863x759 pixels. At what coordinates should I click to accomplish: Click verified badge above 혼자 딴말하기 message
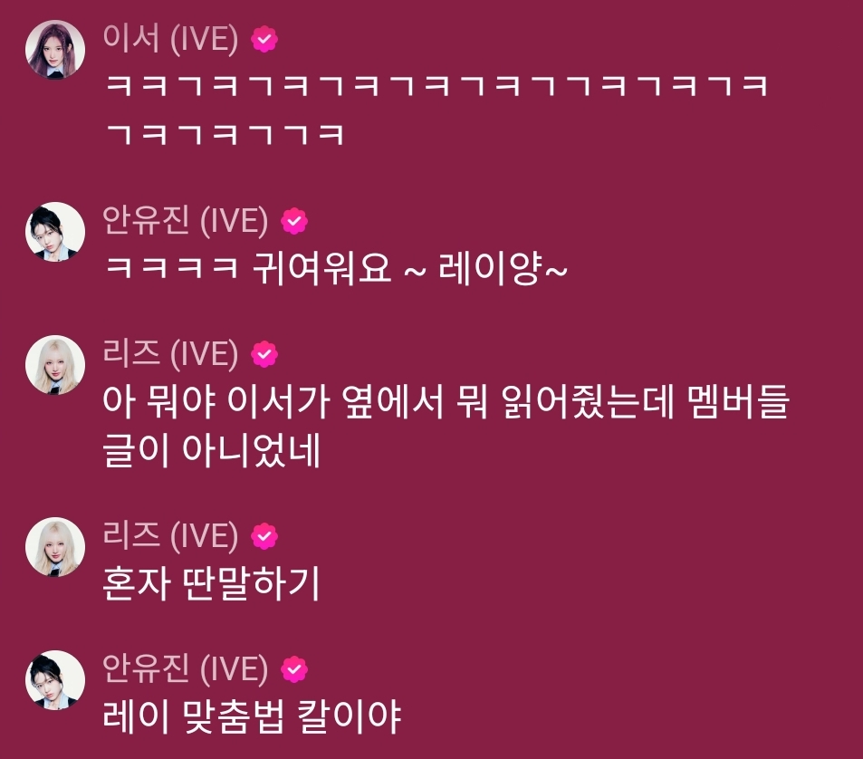pos(264,536)
